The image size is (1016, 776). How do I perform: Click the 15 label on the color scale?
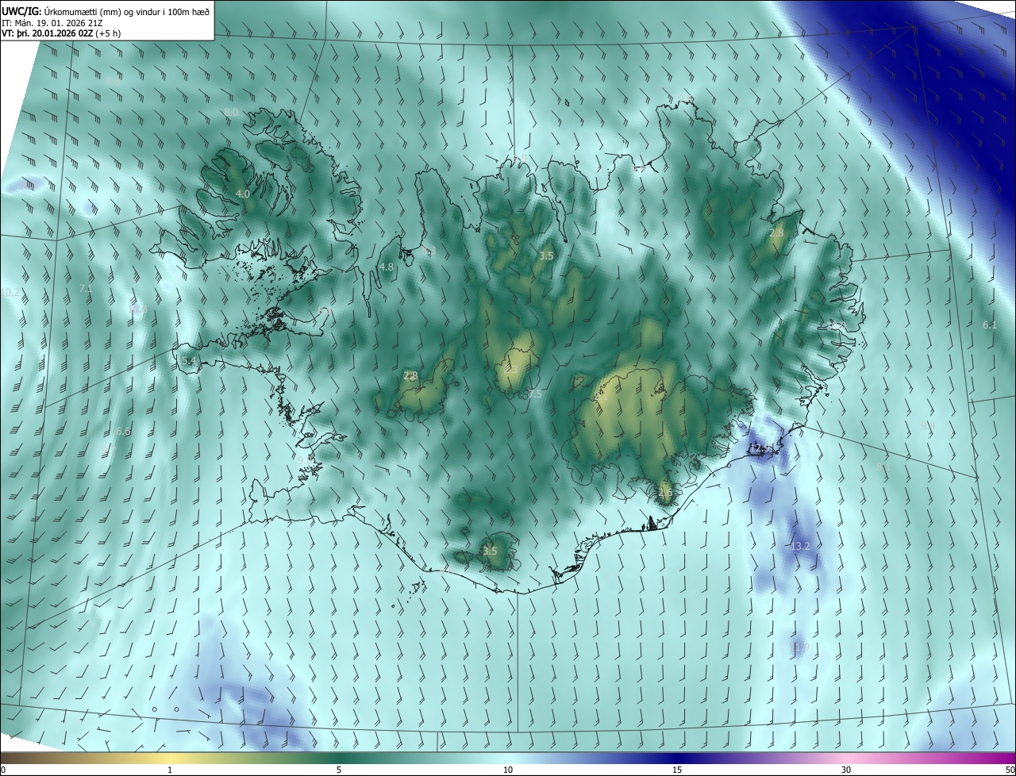677,770
